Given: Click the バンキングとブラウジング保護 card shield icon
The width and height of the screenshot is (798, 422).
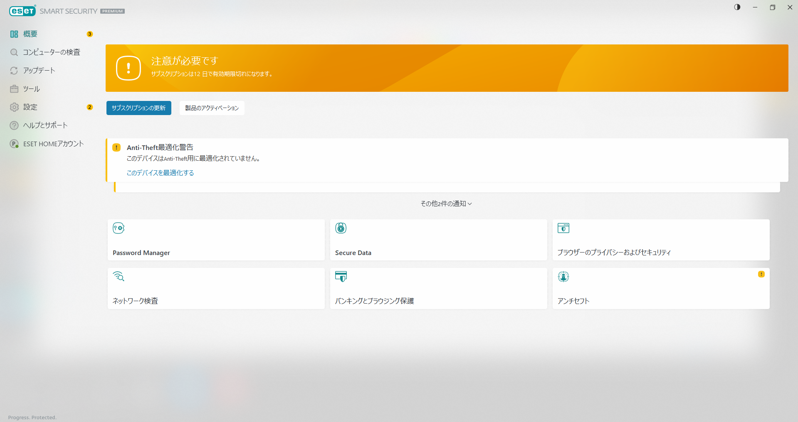Looking at the screenshot, I should (x=341, y=276).
